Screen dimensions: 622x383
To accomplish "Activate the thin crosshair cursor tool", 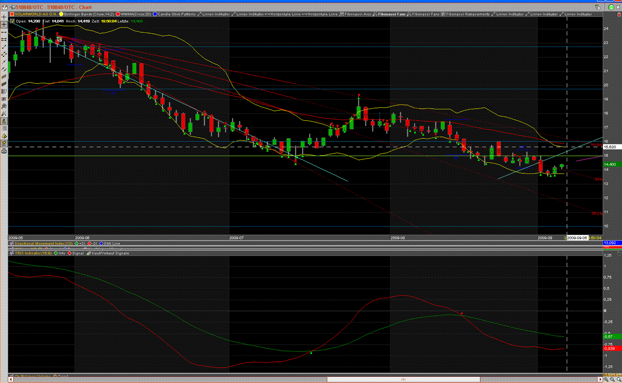I will click(x=4, y=24).
